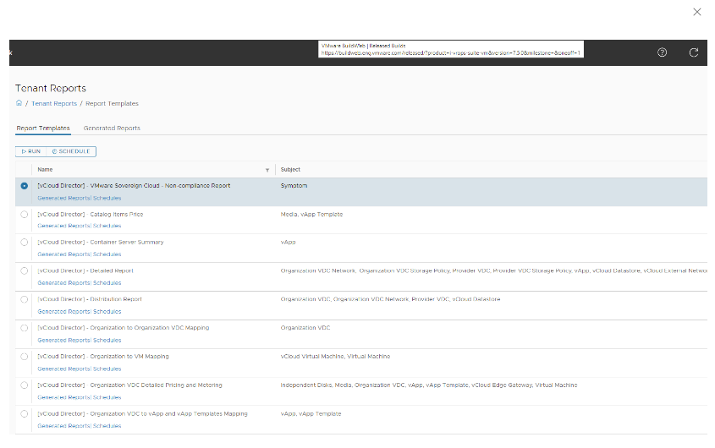Screen dimensions: 715x448
Task: Select Organization to Organization VDC Mapping radio
Action: (x=25, y=328)
